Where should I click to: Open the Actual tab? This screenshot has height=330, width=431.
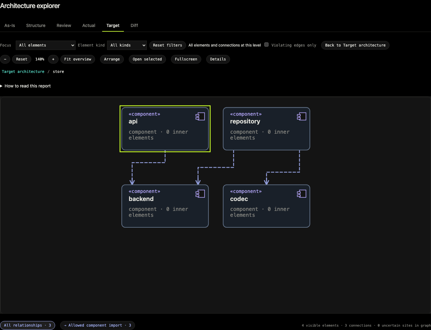tap(89, 25)
